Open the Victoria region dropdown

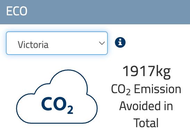[x=57, y=43]
